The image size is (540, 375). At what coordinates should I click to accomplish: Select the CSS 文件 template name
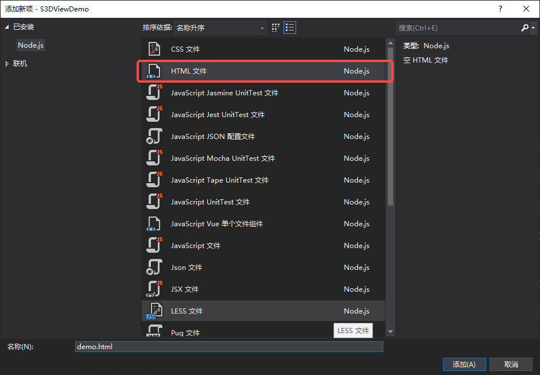tap(185, 49)
